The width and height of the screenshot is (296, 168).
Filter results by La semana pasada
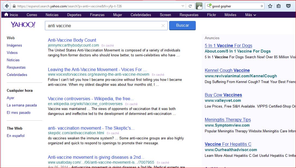click(x=22, y=105)
